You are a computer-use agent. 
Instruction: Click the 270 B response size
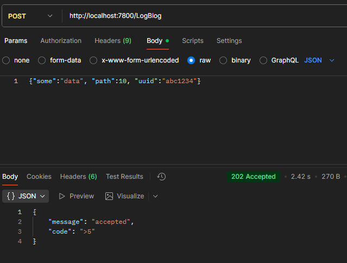[x=331, y=177]
